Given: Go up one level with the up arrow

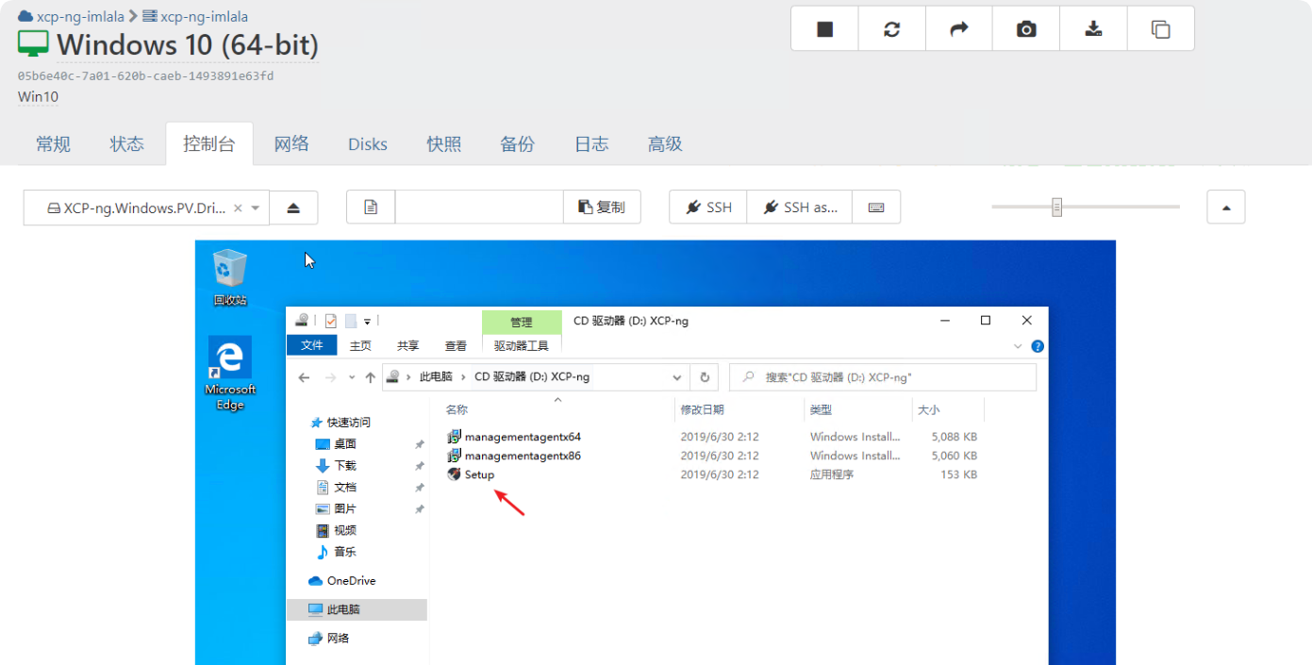Looking at the screenshot, I should pos(370,377).
